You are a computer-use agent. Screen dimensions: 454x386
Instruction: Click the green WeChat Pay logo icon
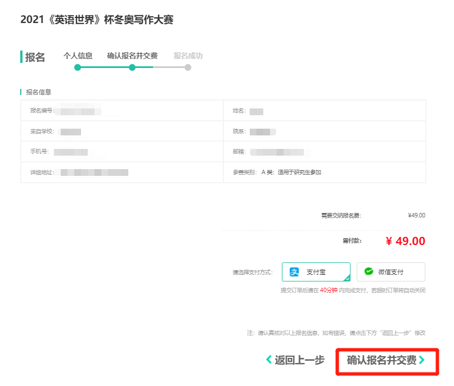point(368,272)
